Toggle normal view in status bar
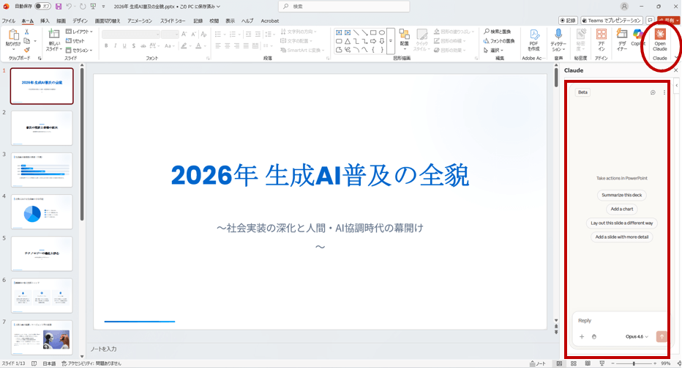Image resolution: width=682 pixels, height=370 pixels. [x=560, y=363]
